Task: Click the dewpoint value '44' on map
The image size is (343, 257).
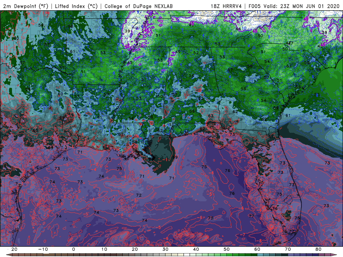Action: tap(238, 29)
